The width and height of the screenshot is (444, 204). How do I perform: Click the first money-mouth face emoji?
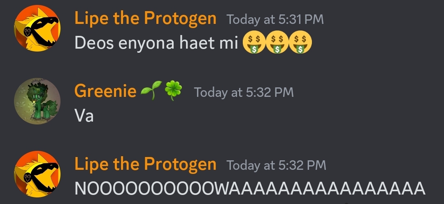tap(254, 42)
